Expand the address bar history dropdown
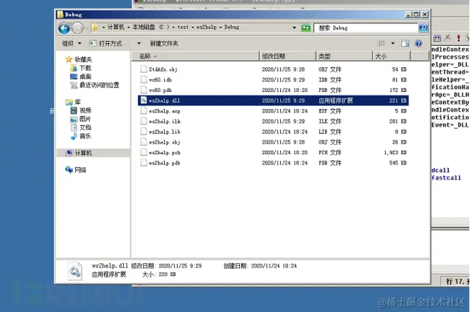This screenshot has width=470, height=312. pyautogui.click(x=294, y=28)
